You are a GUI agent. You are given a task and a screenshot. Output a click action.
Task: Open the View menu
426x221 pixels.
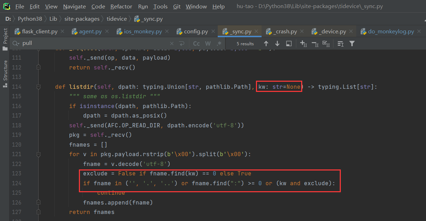(x=52, y=7)
